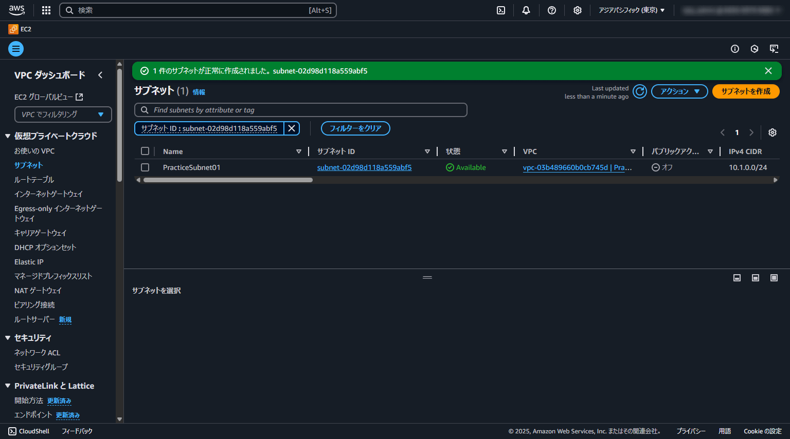The width and height of the screenshot is (790, 439).
Task: Open ルートテーブル in sidebar
Action: (x=34, y=180)
